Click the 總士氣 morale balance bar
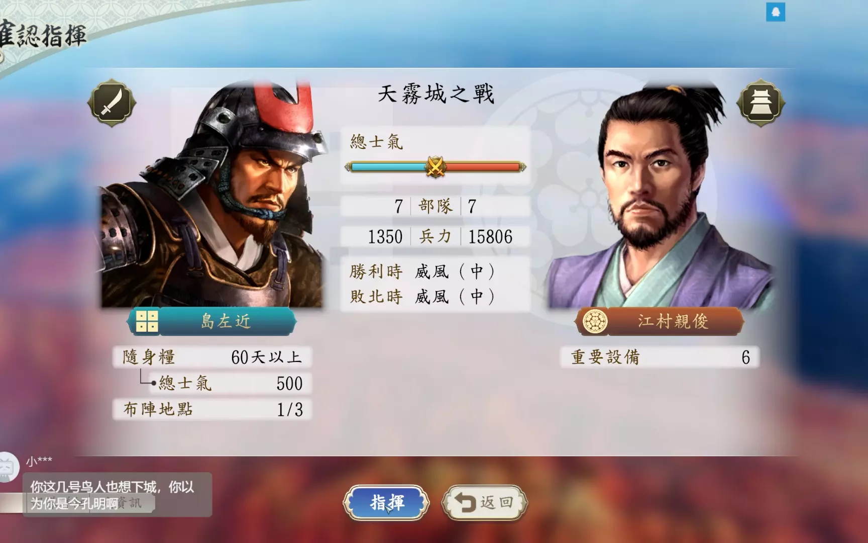 [436, 167]
